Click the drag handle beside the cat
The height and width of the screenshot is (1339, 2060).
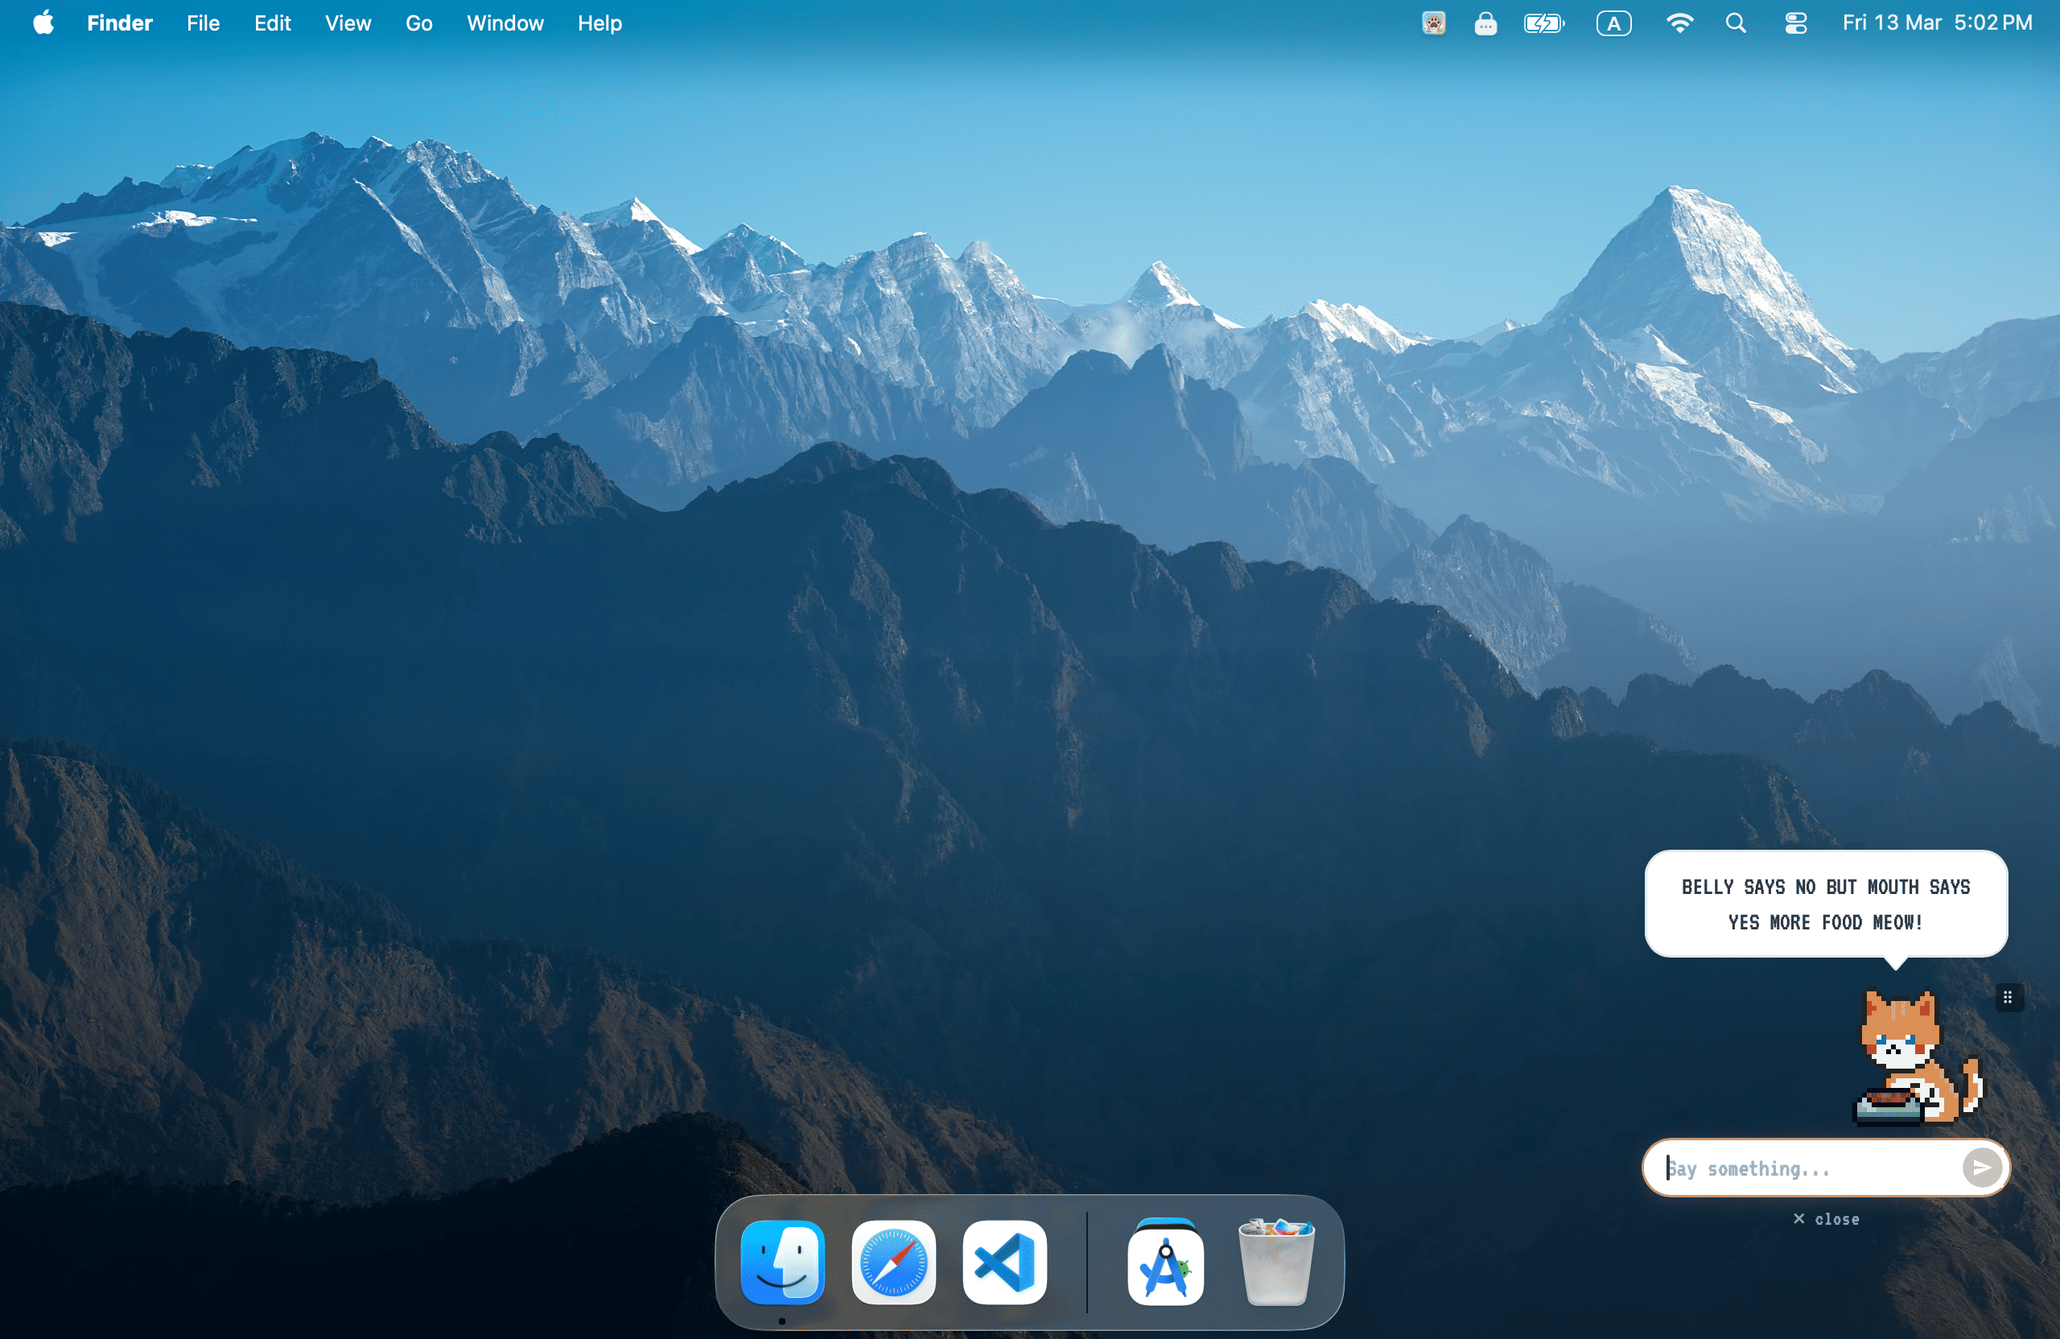[x=2008, y=997]
